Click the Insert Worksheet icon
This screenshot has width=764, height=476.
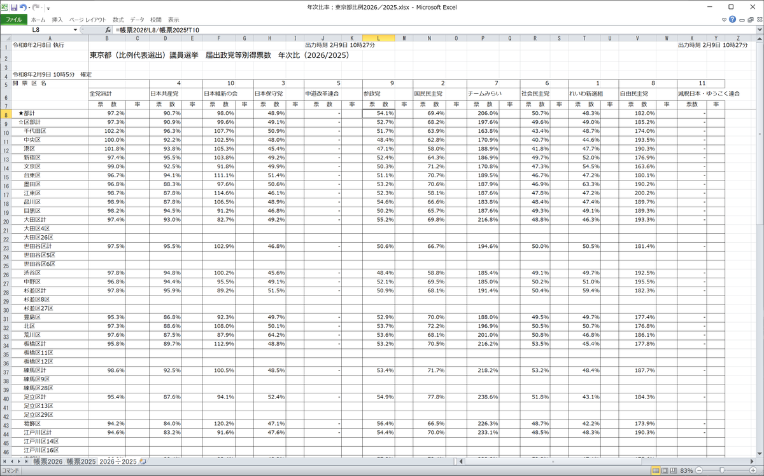(143, 461)
